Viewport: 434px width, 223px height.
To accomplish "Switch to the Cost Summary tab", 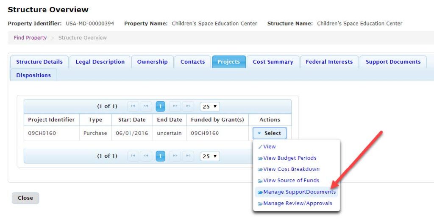I will pyautogui.click(x=273, y=62).
